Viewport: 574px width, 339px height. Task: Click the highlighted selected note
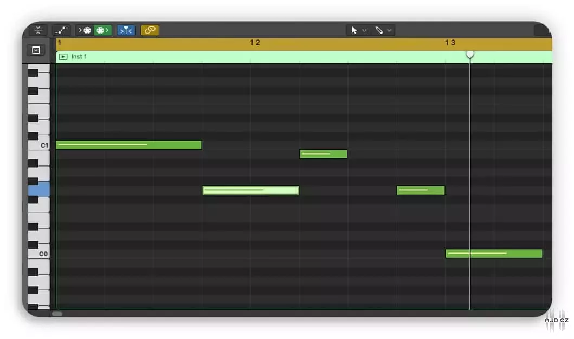tap(250, 190)
